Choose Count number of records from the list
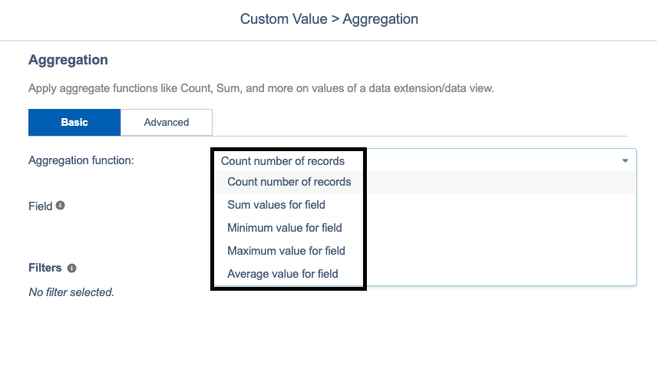657x369 pixels. pyautogui.click(x=425, y=182)
